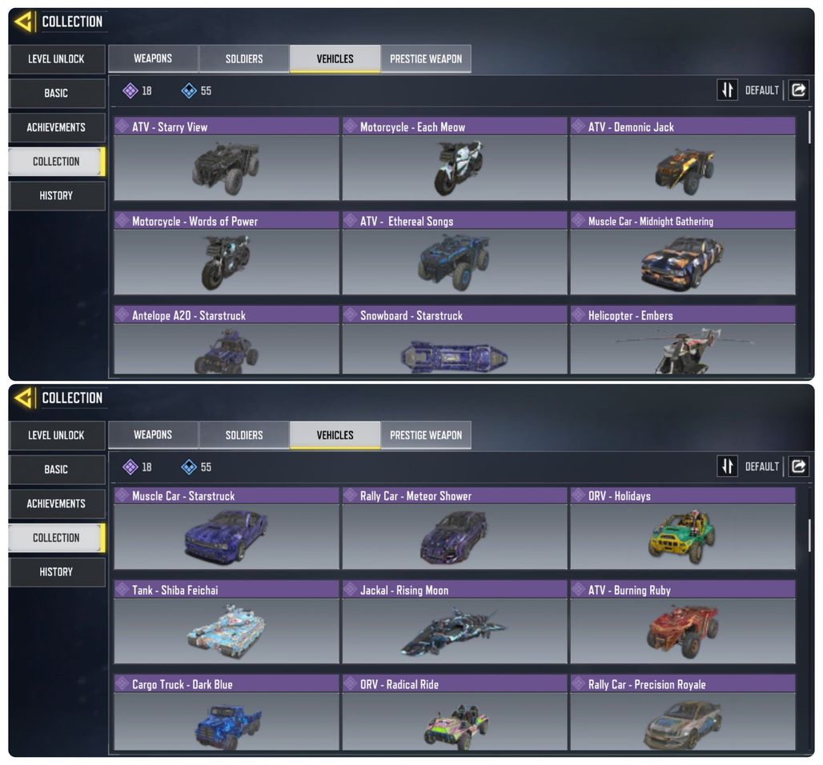Click the sort arrows icon in lower panel
Image resolution: width=823 pixels, height=765 pixels.
point(727,467)
